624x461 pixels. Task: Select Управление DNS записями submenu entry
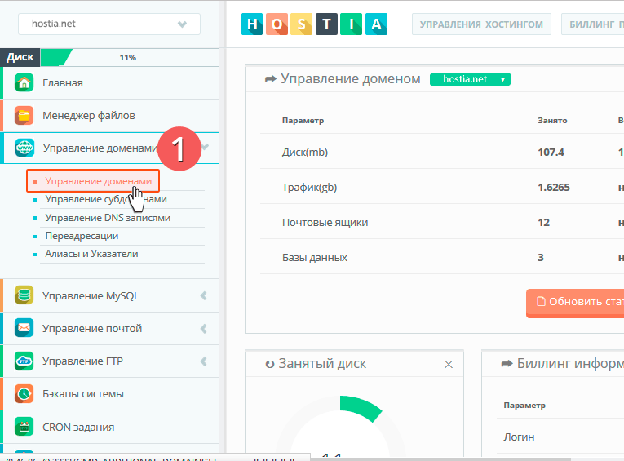point(108,218)
